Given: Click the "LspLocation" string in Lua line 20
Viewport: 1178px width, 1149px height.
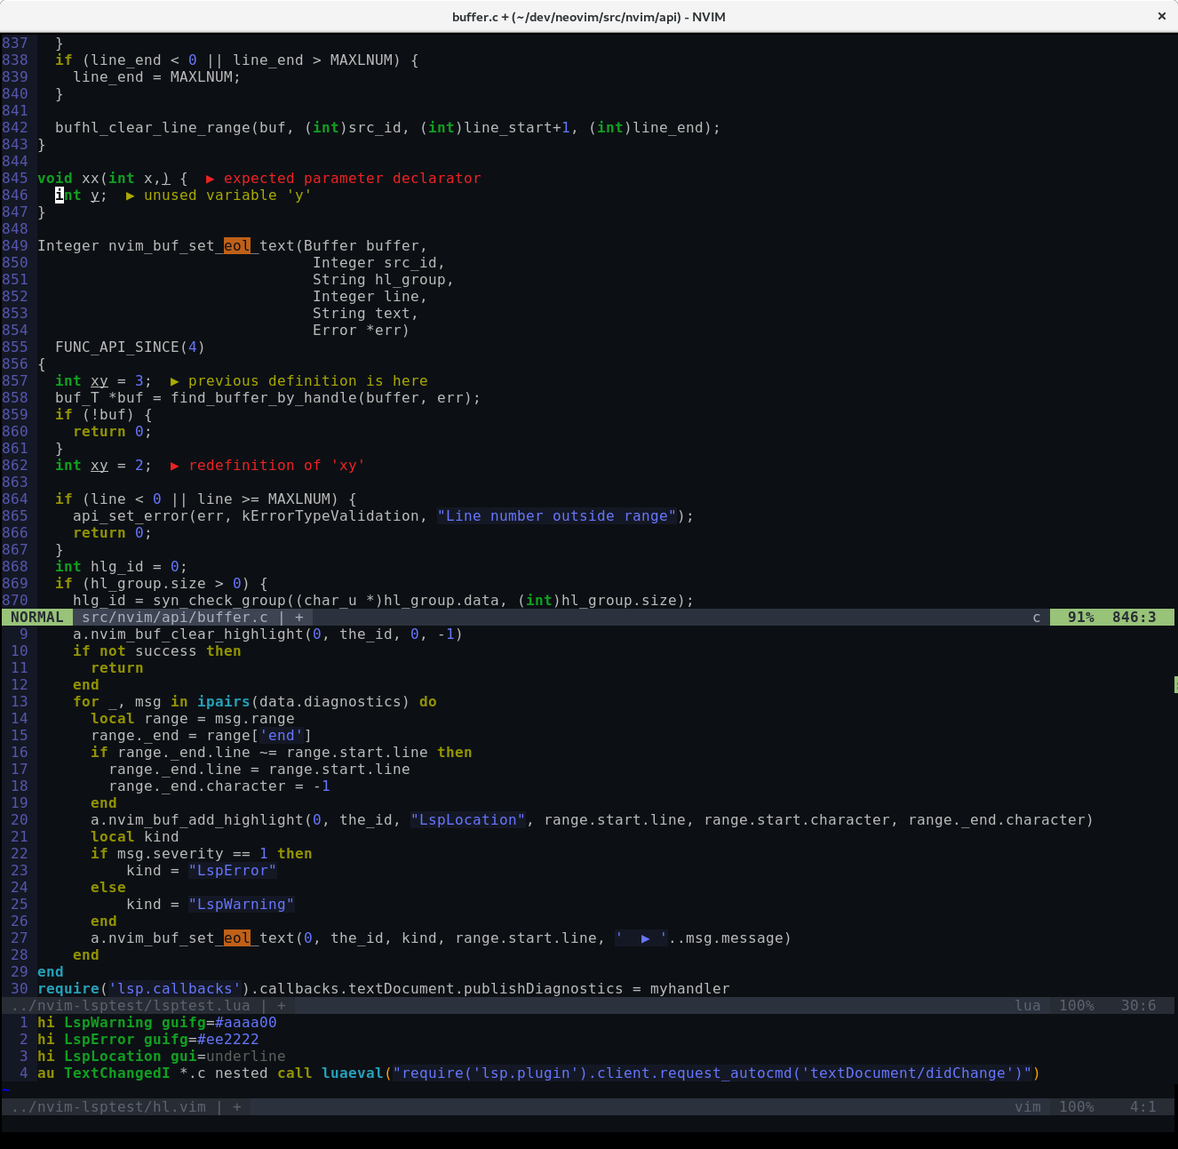Looking at the screenshot, I should coord(468,820).
